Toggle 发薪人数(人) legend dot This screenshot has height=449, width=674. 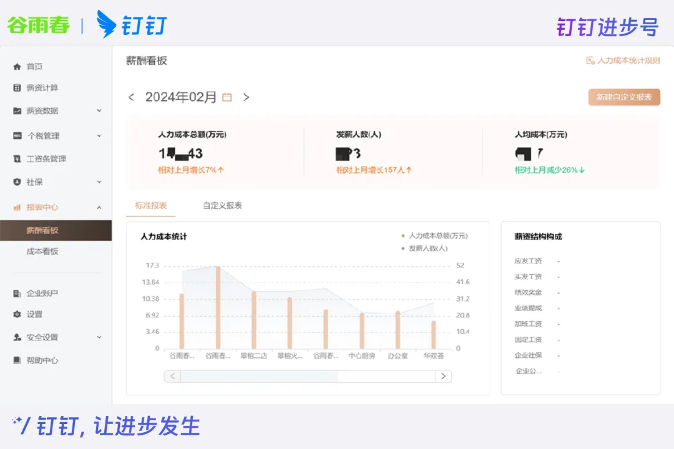(403, 248)
